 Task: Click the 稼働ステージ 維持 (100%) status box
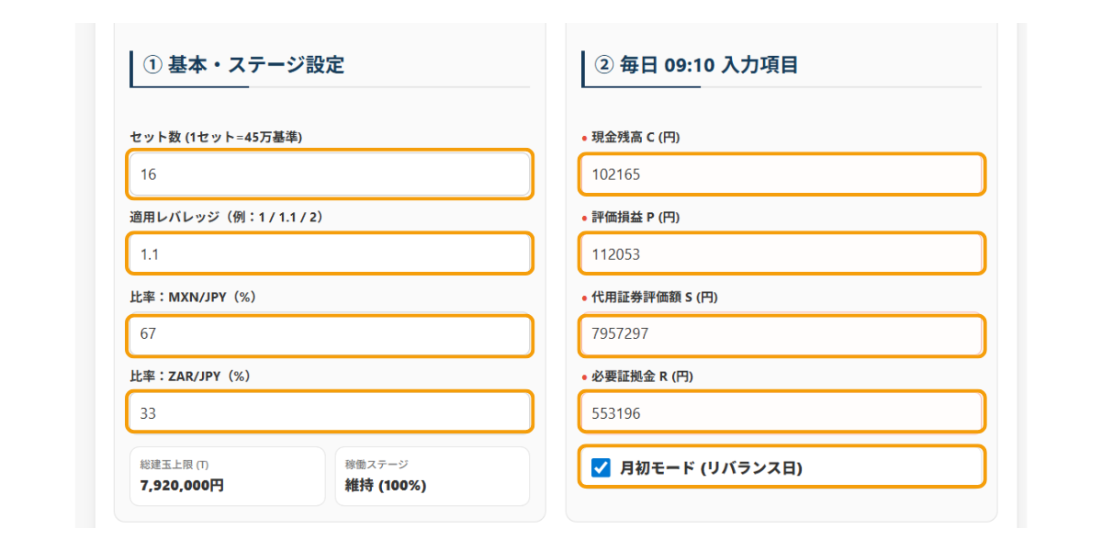tap(433, 476)
